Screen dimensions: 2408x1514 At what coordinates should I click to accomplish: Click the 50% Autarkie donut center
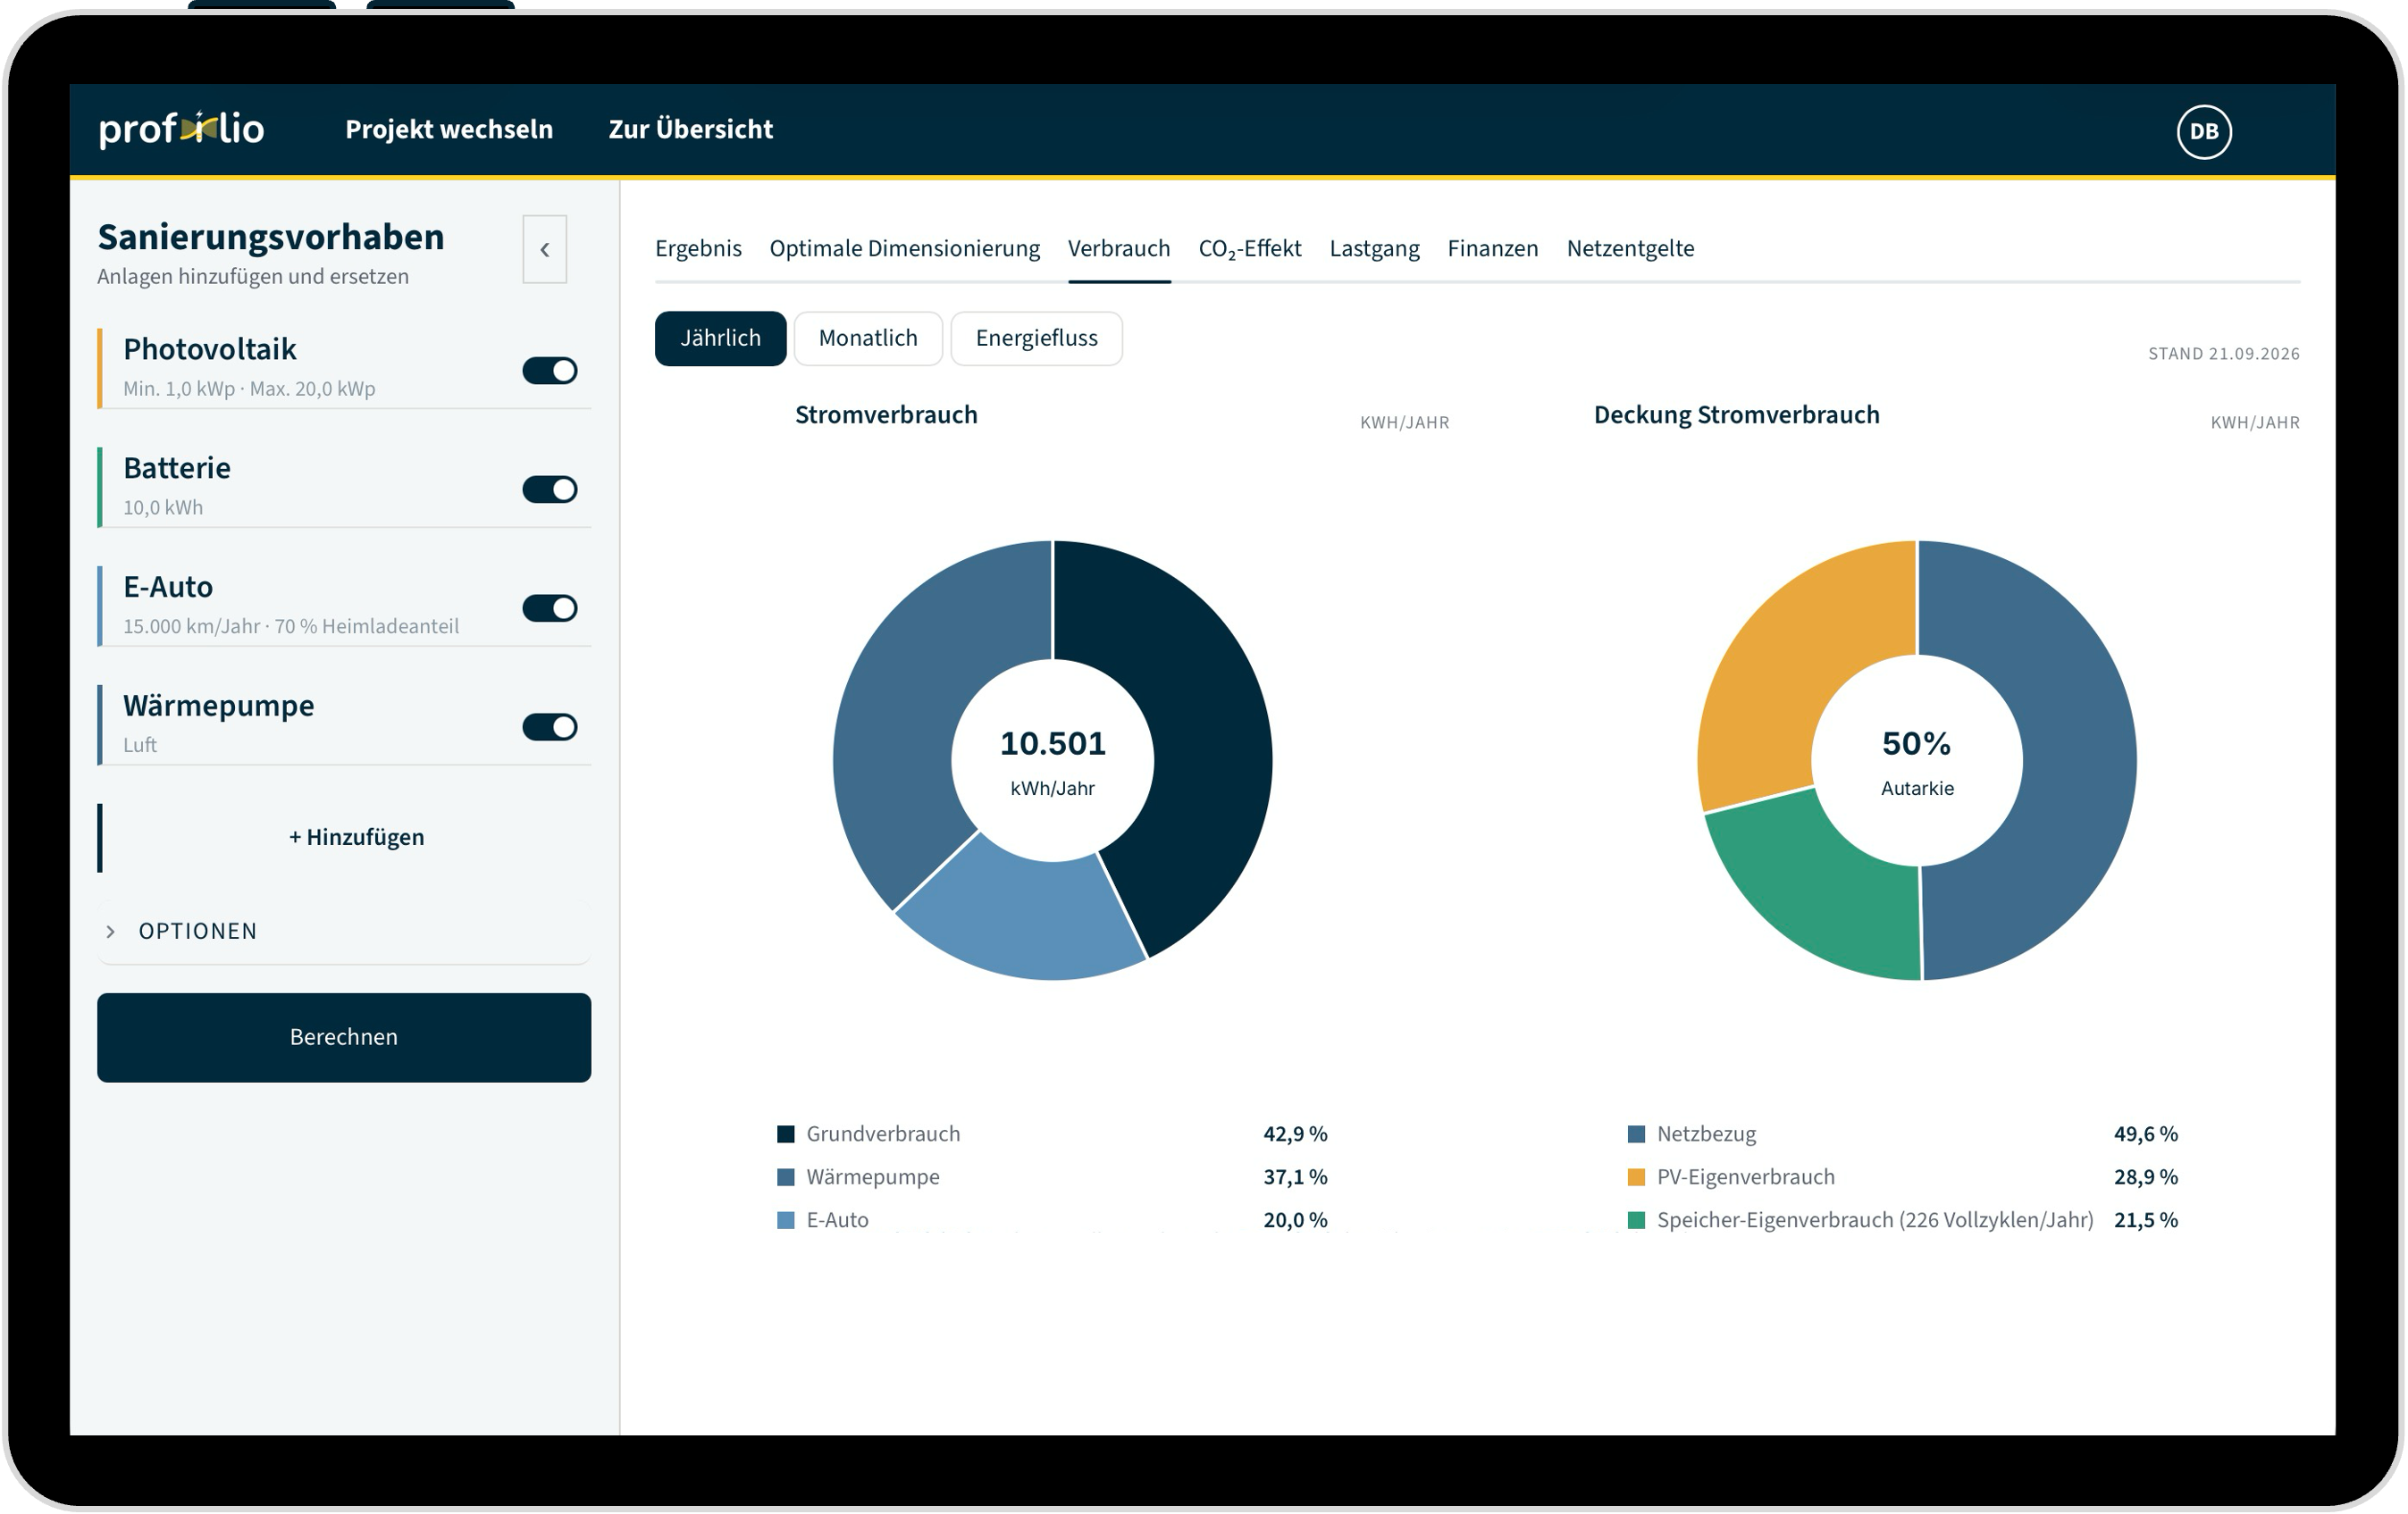(x=1917, y=761)
